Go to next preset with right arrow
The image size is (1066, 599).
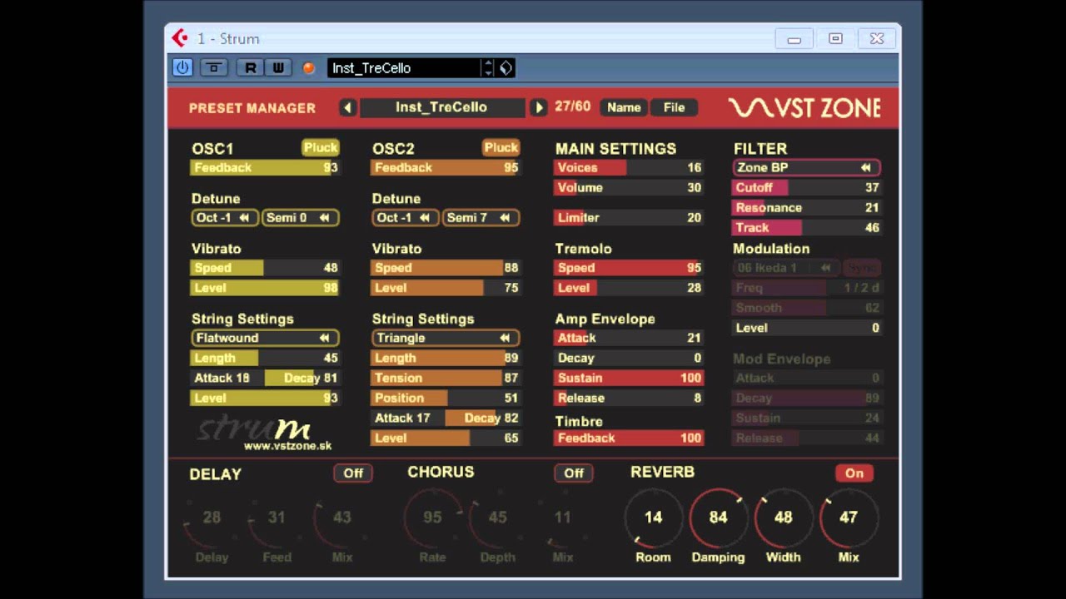539,107
